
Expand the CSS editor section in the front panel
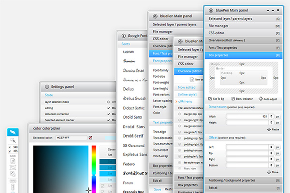coord(244,33)
